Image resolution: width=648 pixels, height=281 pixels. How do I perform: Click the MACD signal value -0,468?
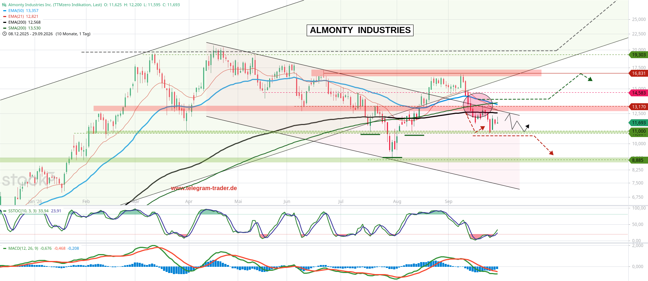(60, 248)
